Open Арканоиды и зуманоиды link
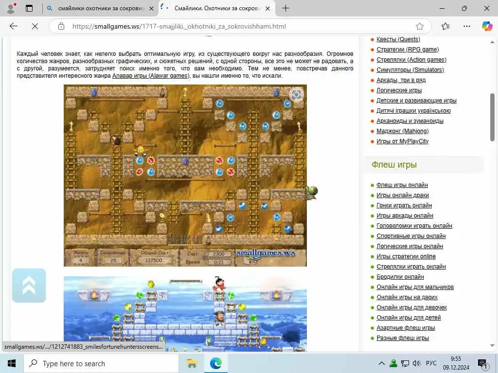This screenshot has height=373, width=498. tap(409, 121)
